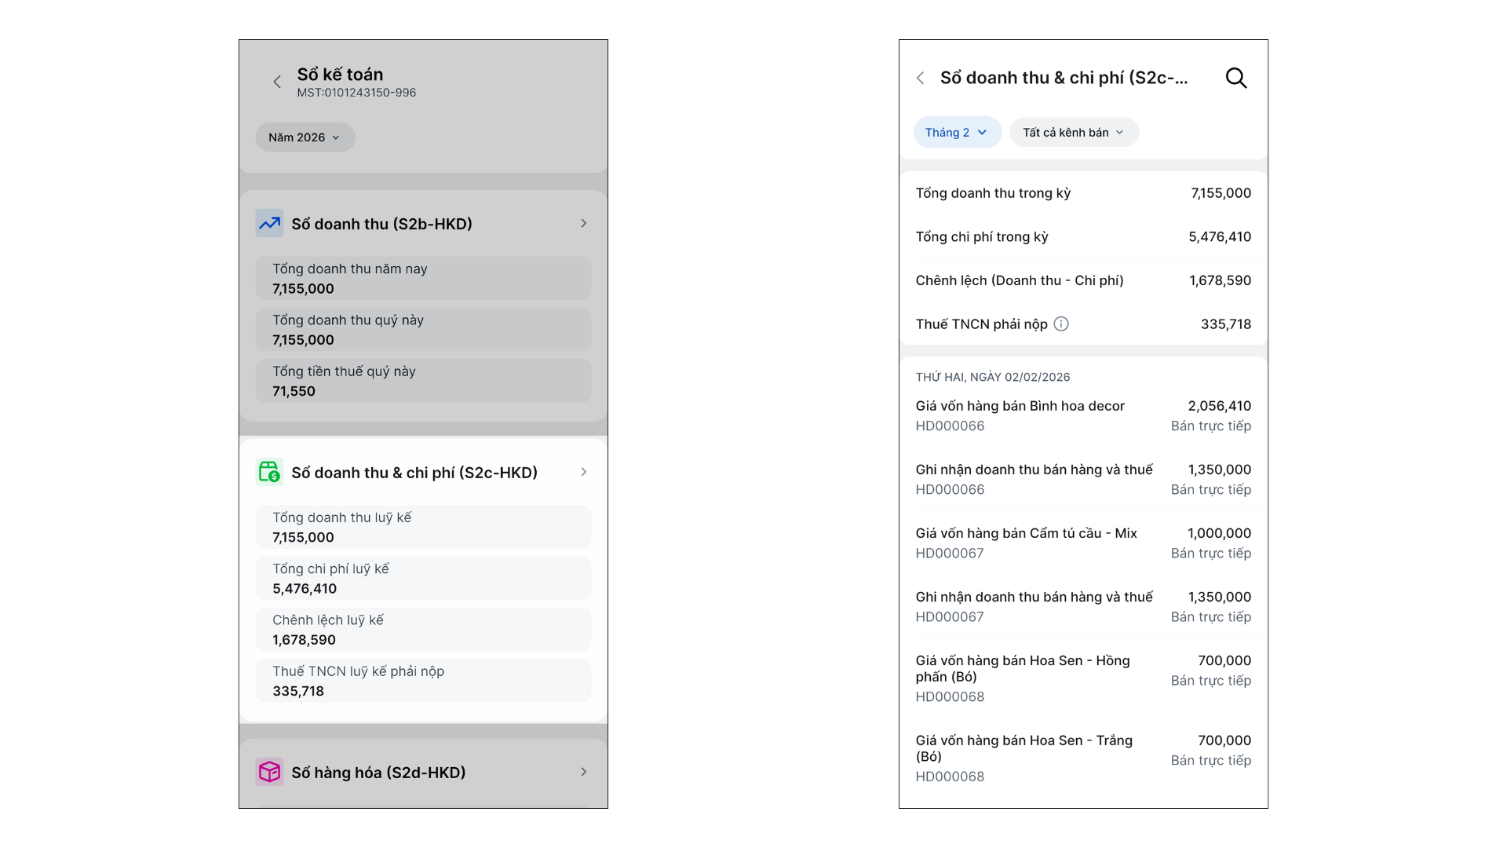Image resolution: width=1507 pixels, height=848 pixels.
Task: Open Sổ doanh thu (S2b-HKD) chevron
Action: (x=584, y=224)
